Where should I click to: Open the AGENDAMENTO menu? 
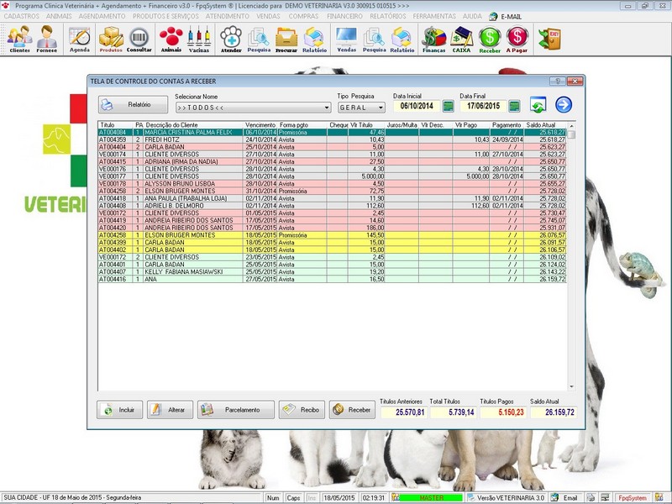(102, 16)
